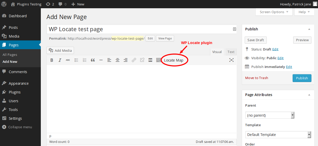Click the Locate Map plugin button

pos(174,60)
